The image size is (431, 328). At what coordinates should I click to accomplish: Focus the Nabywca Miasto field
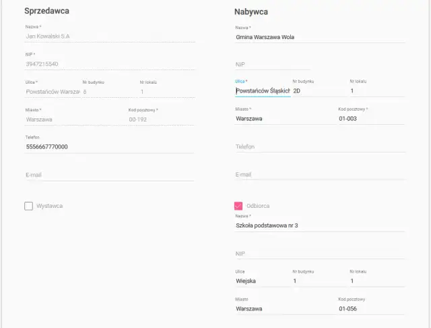pyautogui.click(x=283, y=119)
